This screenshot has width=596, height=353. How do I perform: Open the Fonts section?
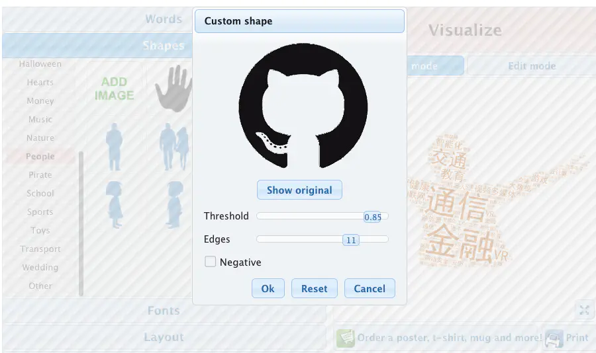[x=164, y=311]
